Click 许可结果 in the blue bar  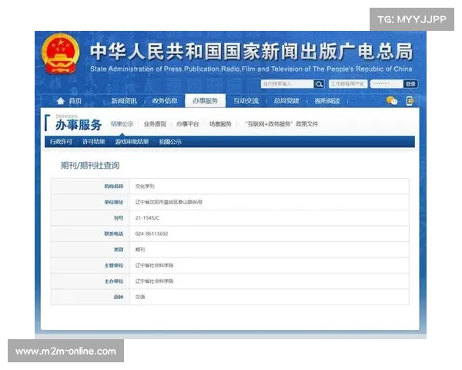click(x=94, y=142)
